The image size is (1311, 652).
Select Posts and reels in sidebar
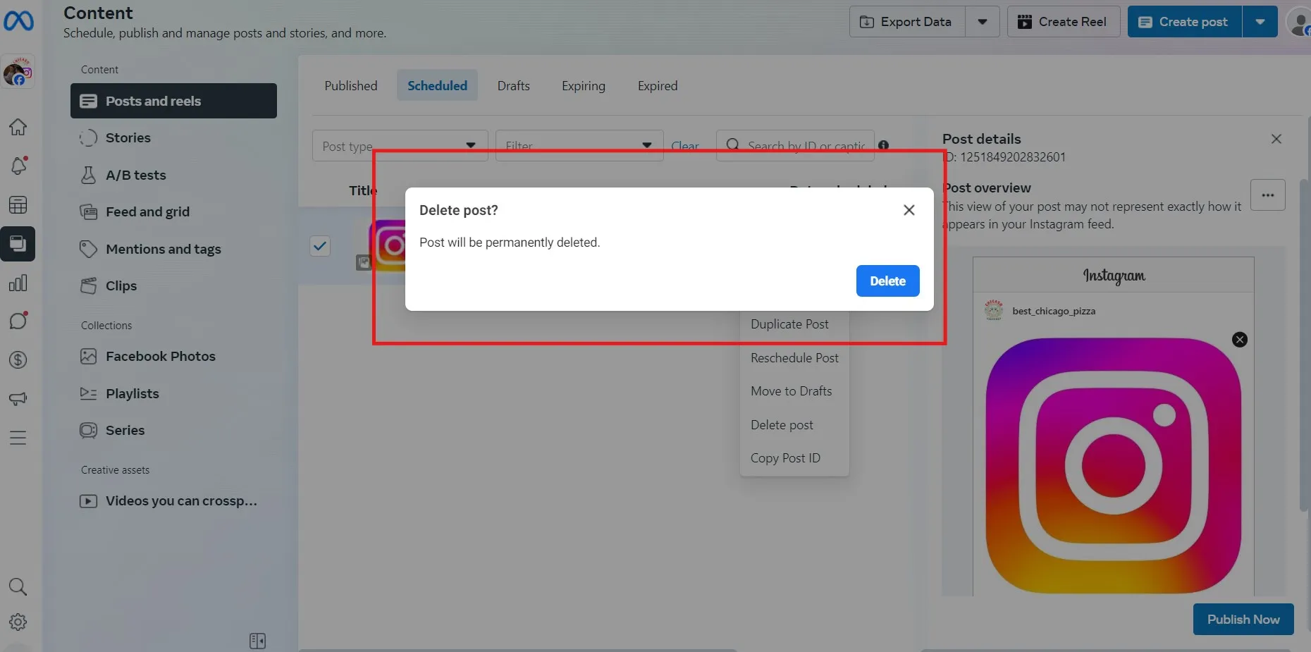tap(173, 101)
